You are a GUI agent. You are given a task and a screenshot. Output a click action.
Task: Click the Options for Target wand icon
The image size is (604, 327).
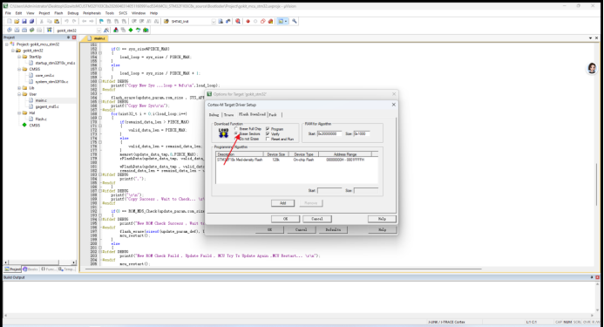(106, 30)
